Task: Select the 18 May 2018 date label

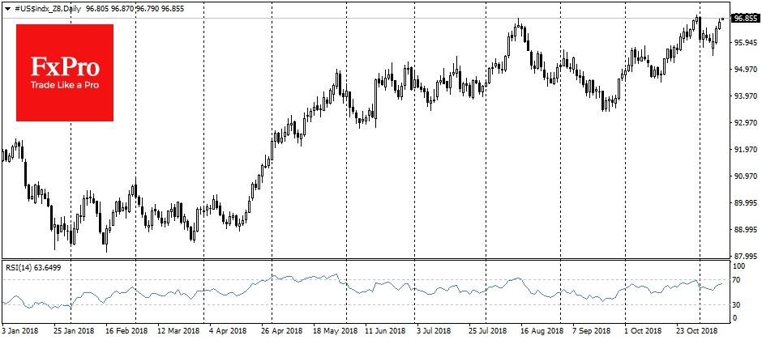Action: [335, 331]
